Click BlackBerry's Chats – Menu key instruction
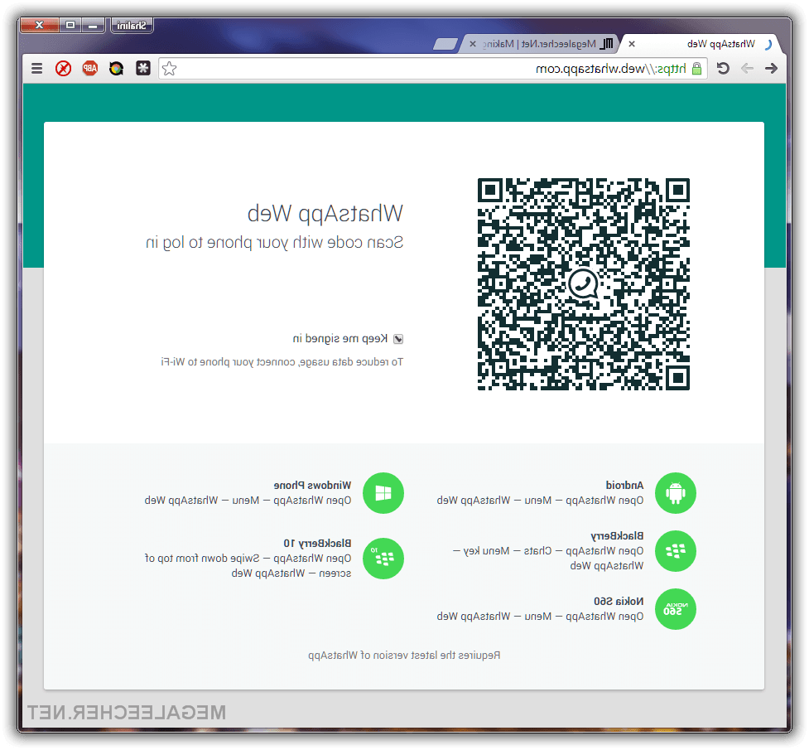 coord(548,559)
